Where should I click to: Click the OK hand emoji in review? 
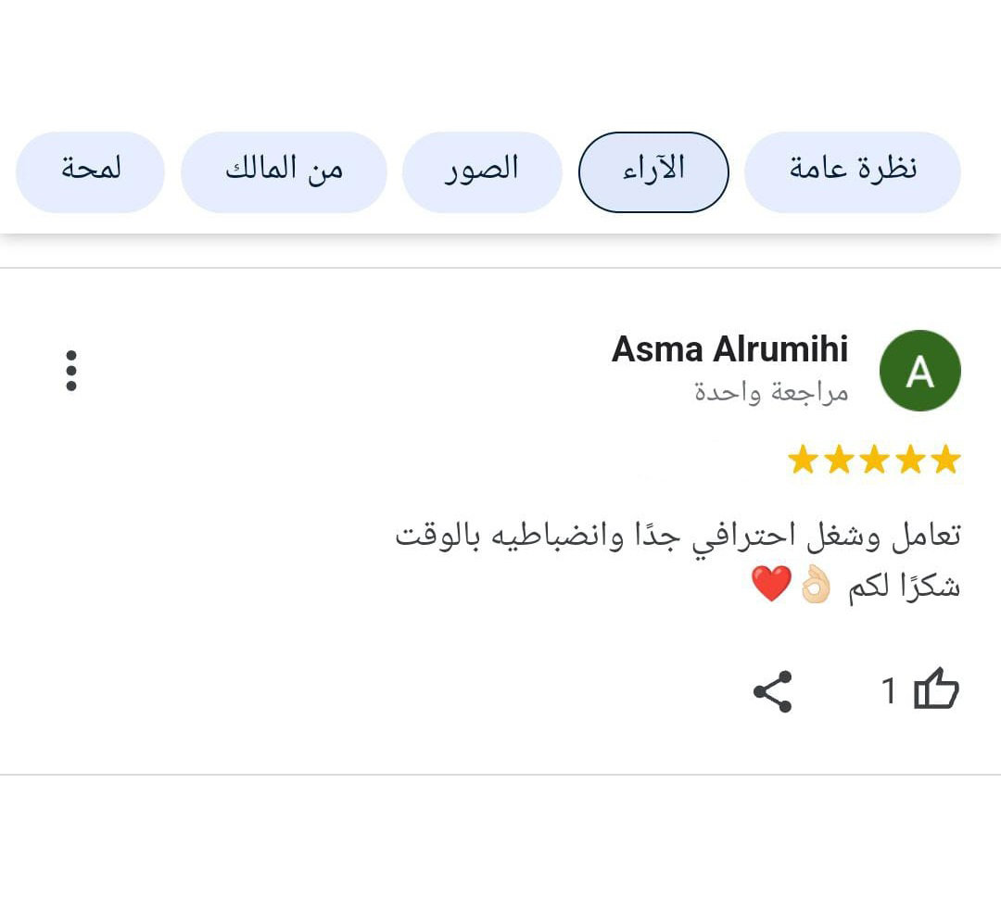tap(816, 586)
